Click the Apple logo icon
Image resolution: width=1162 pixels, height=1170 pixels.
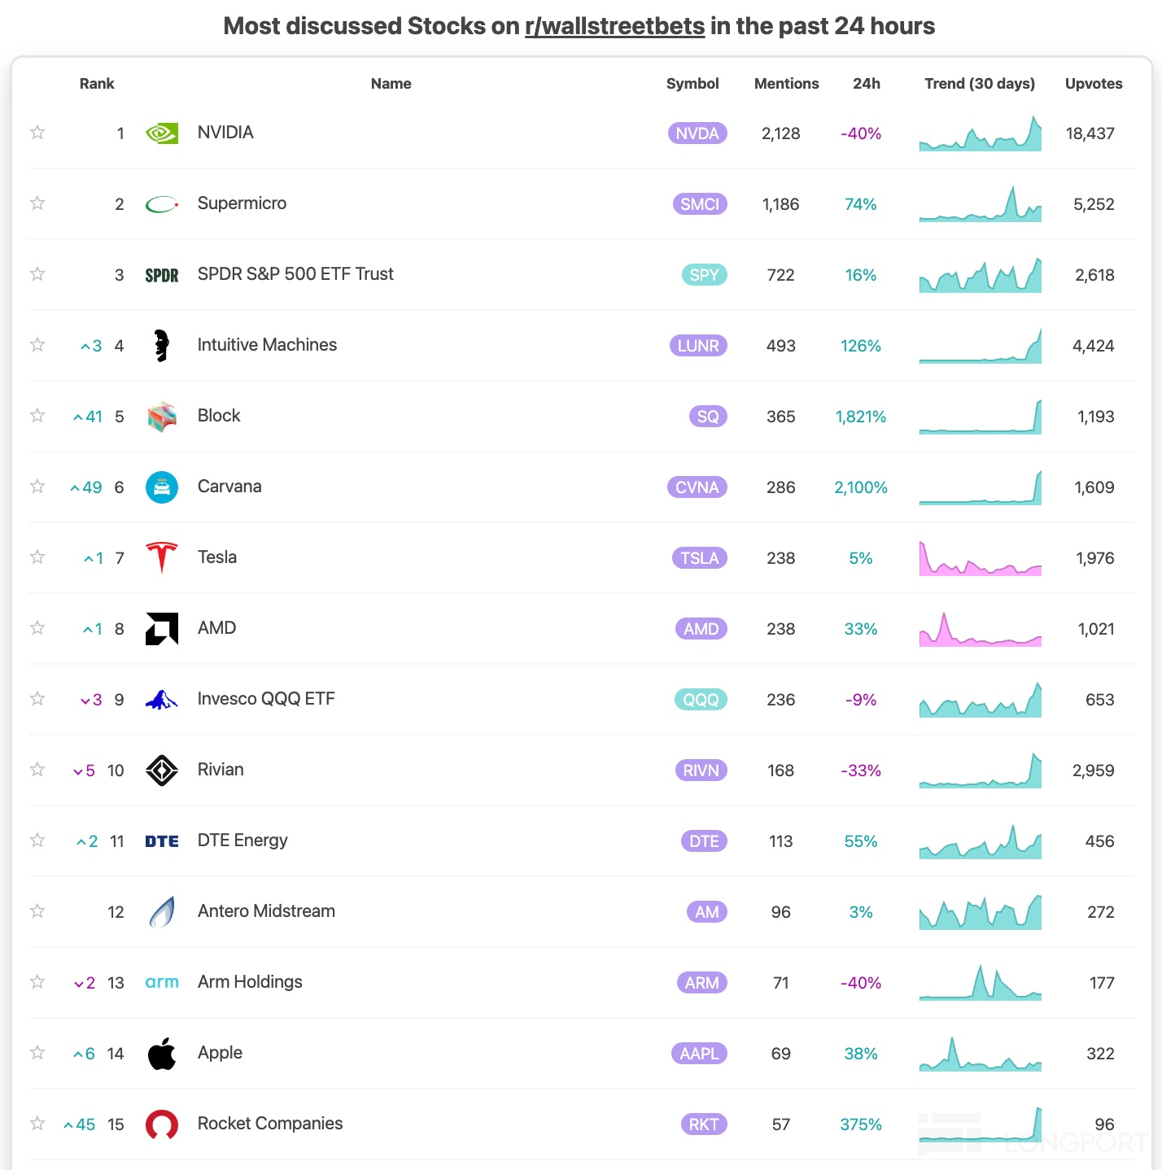pyautogui.click(x=161, y=1054)
